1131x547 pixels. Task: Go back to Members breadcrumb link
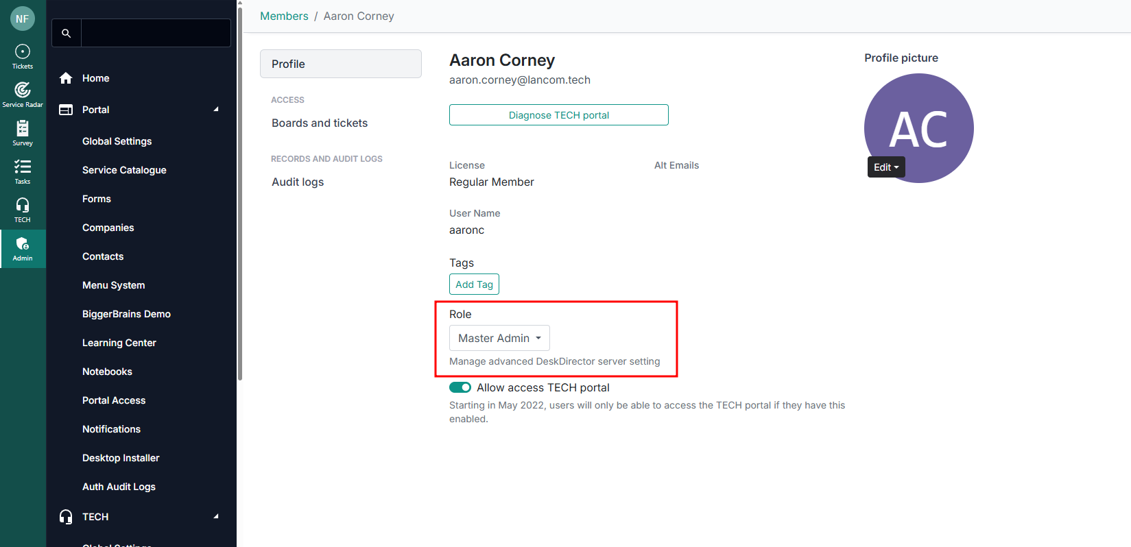click(x=284, y=16)
